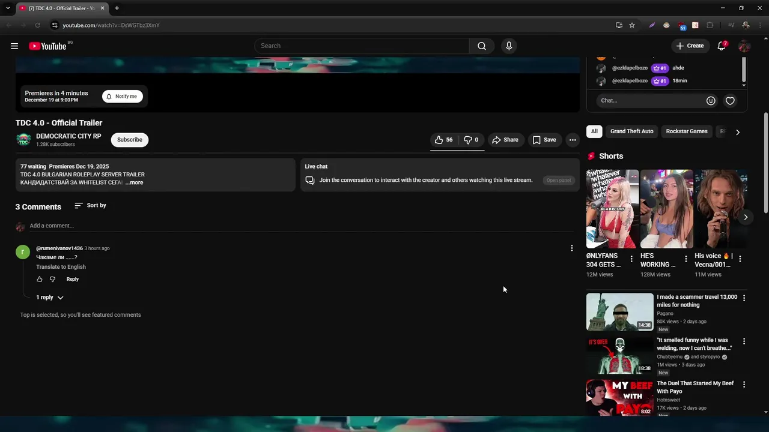Open the account avatar menu
769x432 pixels.
pyautogui.click(x=744, y=46)
